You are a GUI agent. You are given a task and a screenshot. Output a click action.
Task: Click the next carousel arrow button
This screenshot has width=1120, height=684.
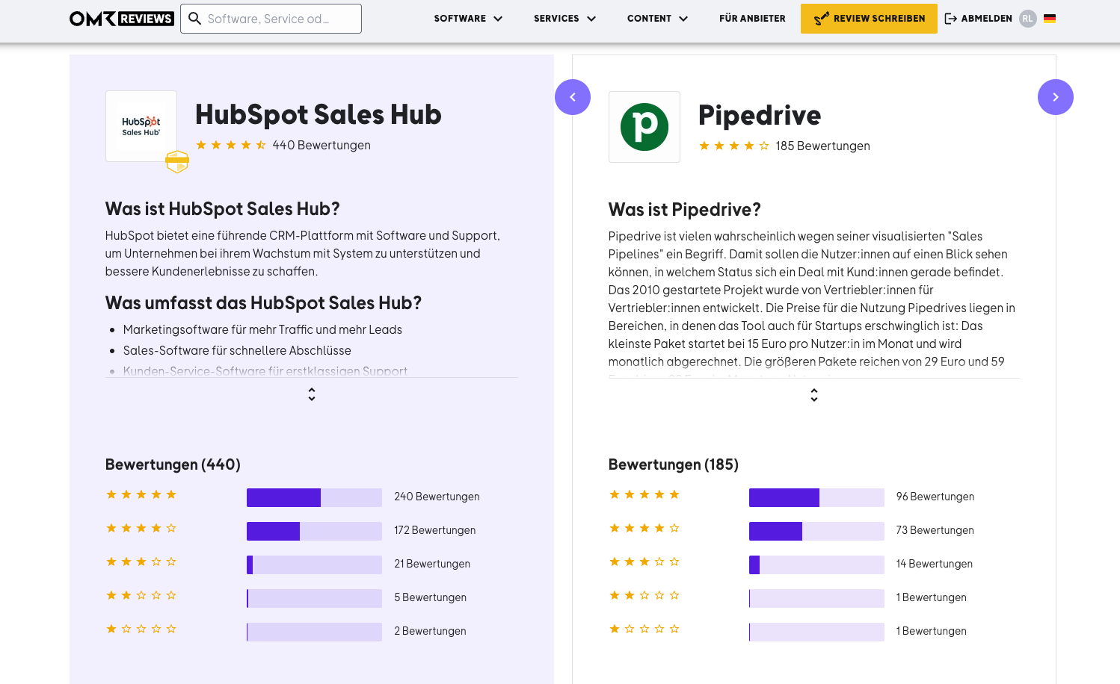1056,97
